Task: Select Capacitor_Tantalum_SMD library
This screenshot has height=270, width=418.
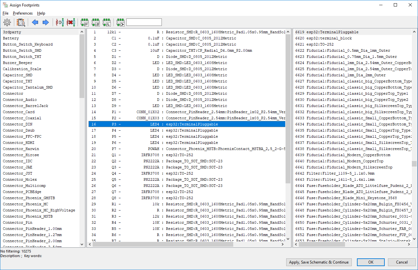Action: 40,87
